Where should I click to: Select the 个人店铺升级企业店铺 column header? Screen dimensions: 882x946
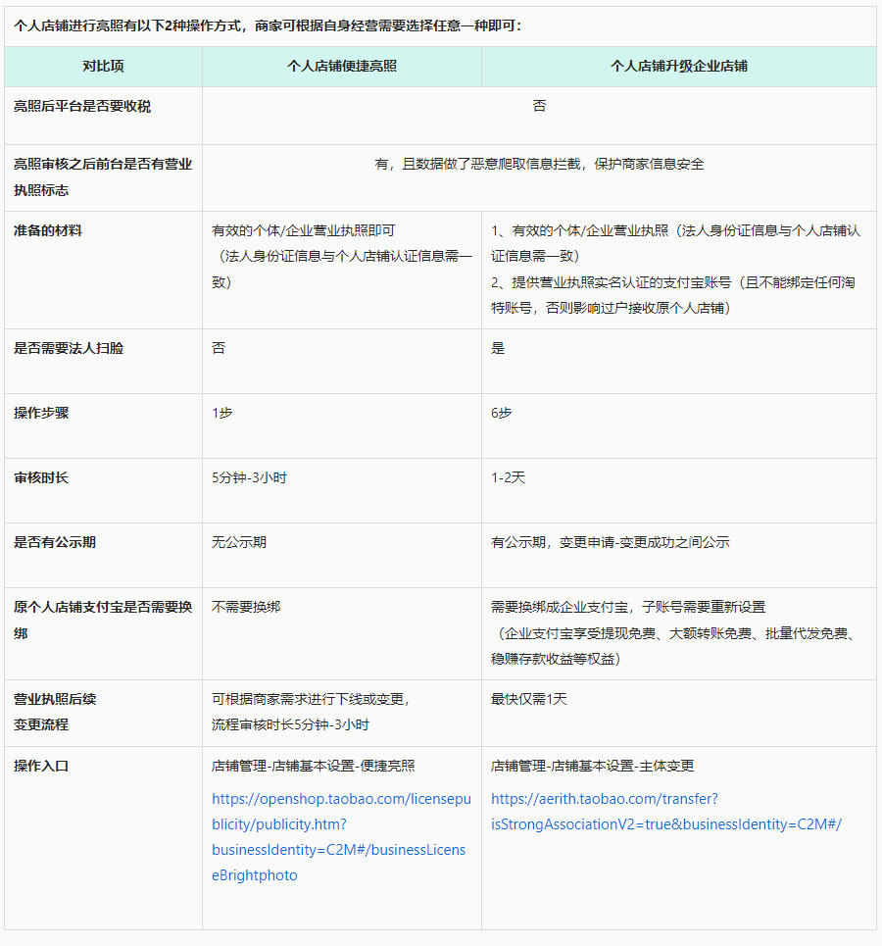680,65
